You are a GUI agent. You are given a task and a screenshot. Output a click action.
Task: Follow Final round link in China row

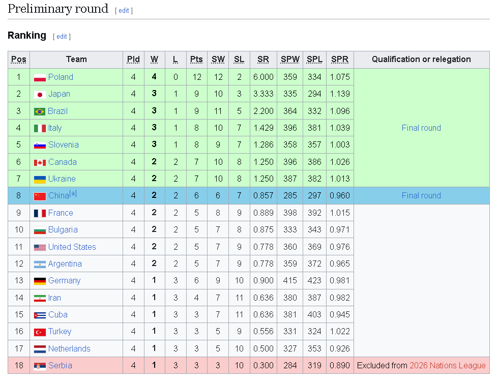coord(421,196)
